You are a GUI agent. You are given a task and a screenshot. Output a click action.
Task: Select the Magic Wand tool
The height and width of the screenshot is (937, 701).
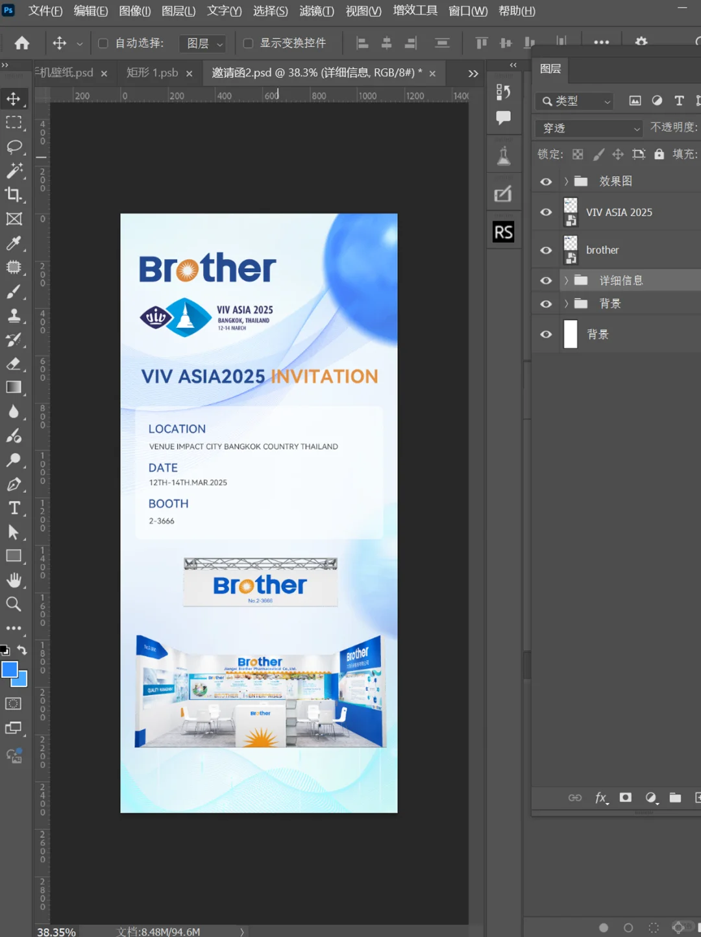[14, 171]
